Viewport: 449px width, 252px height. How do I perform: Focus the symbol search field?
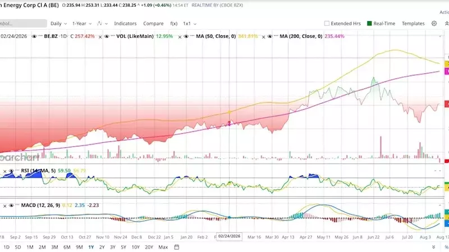23,24
